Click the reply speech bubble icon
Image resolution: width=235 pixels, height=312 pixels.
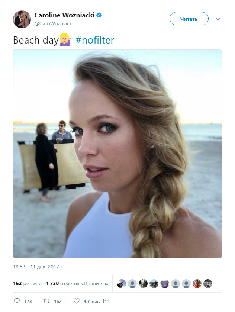[17, 301]
